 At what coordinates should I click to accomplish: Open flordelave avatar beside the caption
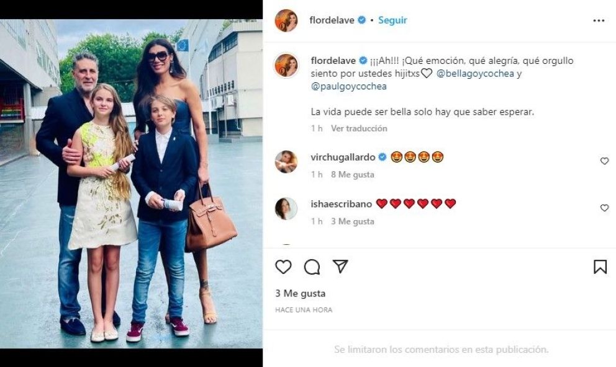click(x=286, y=65)
